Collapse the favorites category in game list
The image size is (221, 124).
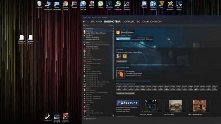click(x=84, y=29)
